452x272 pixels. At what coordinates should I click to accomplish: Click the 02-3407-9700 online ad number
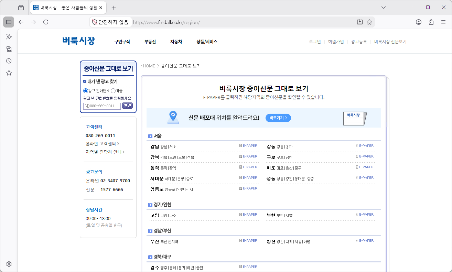115,181
